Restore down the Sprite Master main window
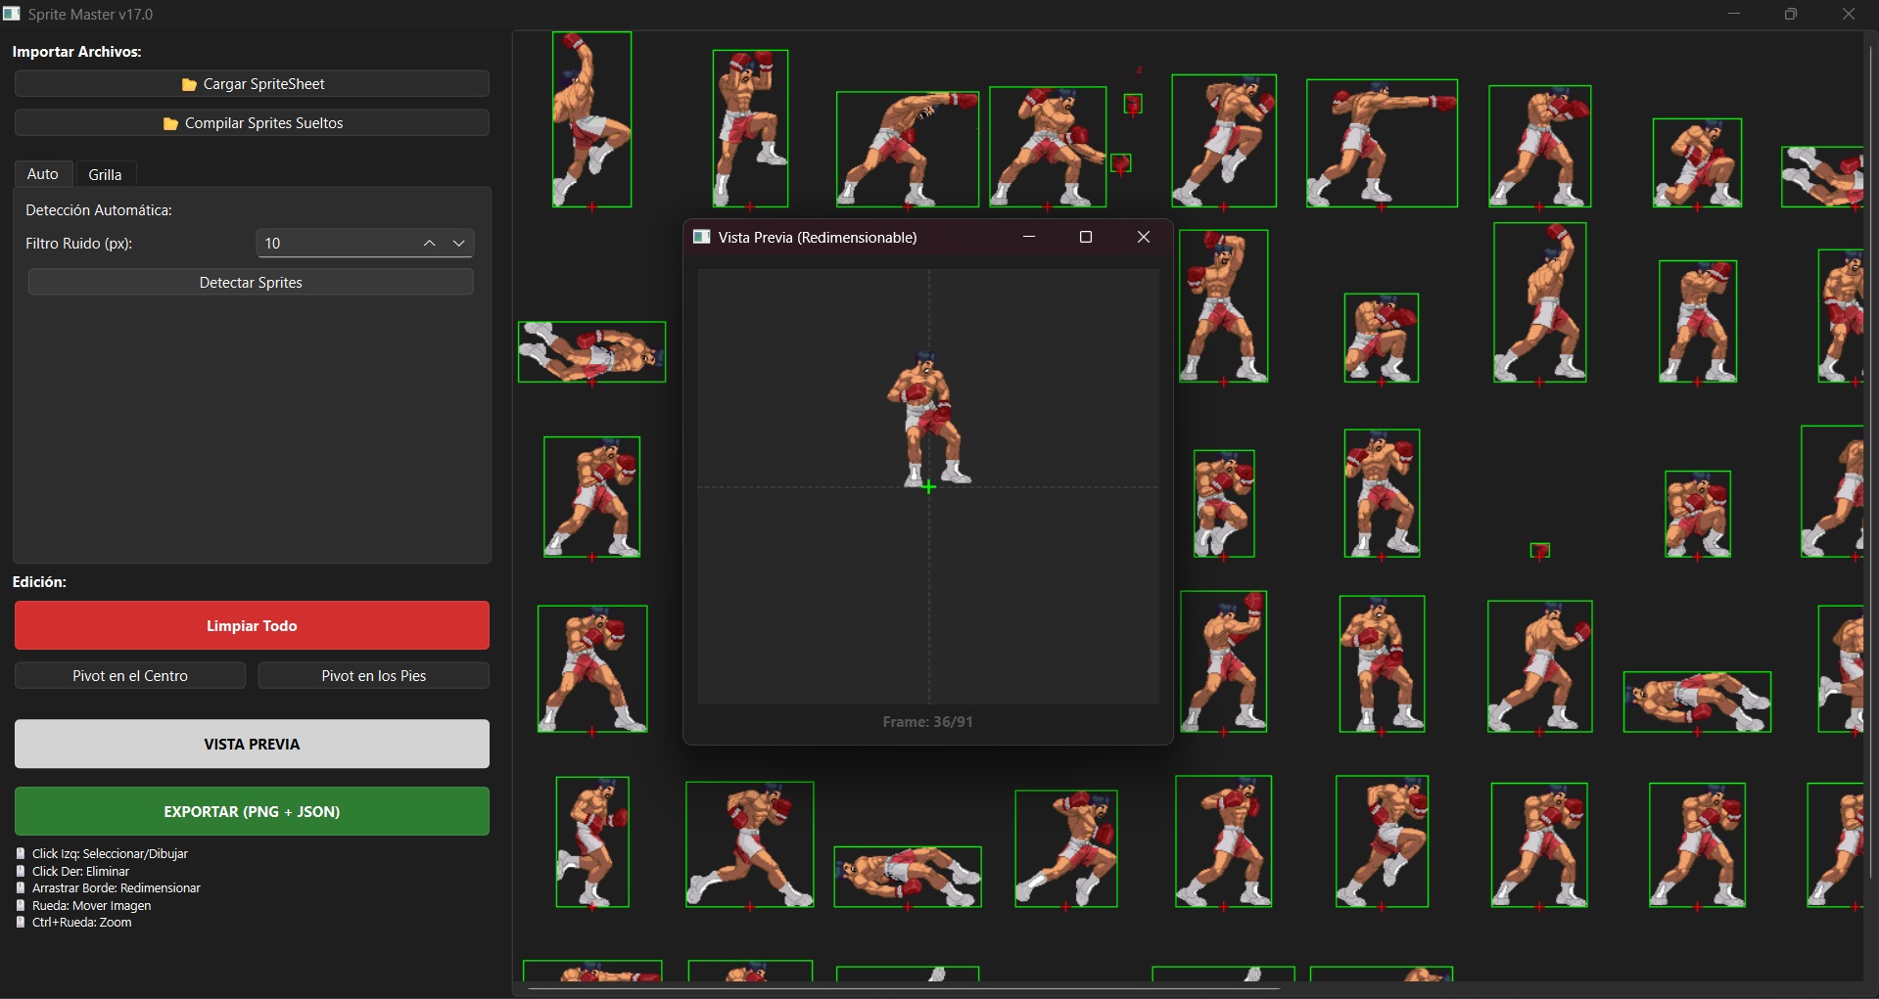Screen dimensions: 1879x999 pyautogui.click(x=1791, y=14)
